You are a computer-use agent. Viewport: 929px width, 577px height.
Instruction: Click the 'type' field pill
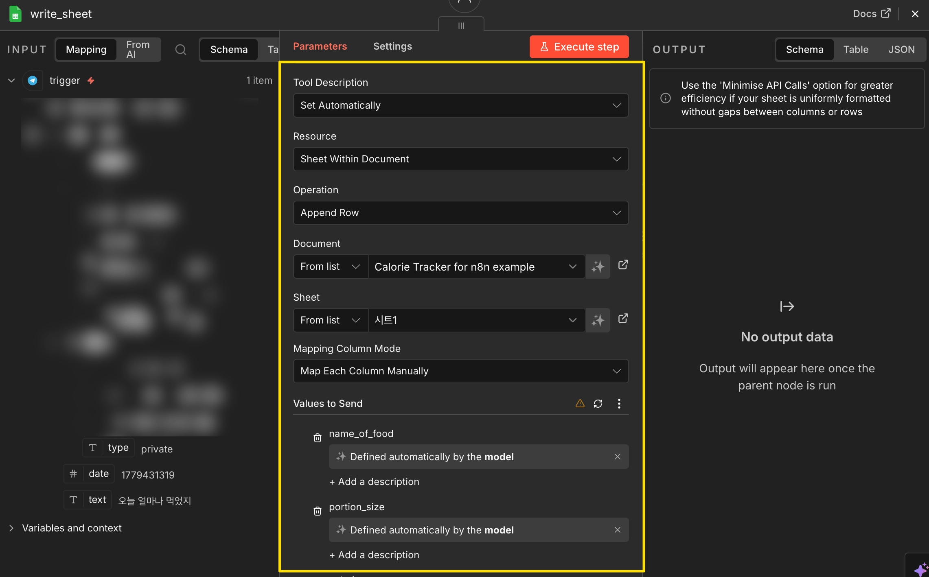click(x=108, y=448)
